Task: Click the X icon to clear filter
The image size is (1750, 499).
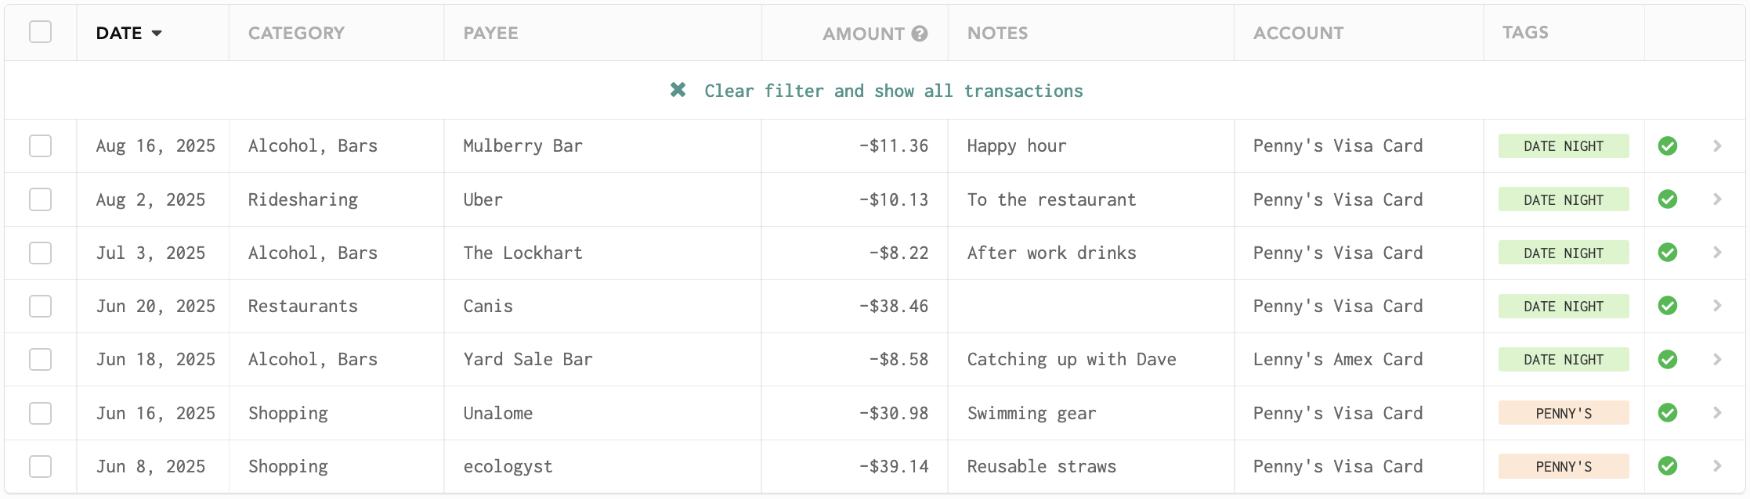Action: [x=678, y=90]
